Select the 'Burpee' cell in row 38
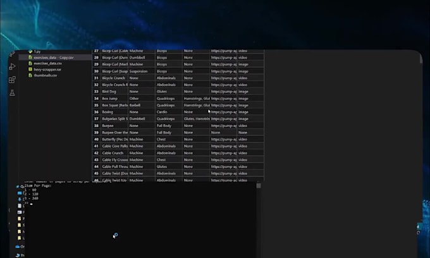 pos(114,126)
